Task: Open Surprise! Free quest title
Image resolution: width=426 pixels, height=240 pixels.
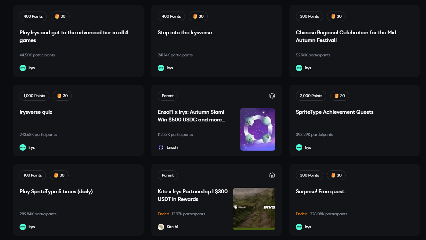Action: (x=321, y=192)
